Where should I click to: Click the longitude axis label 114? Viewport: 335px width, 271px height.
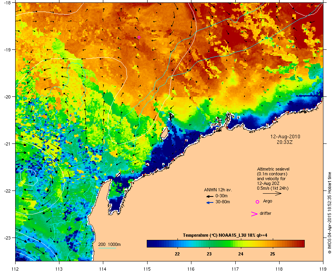click(x=103, y=269)
